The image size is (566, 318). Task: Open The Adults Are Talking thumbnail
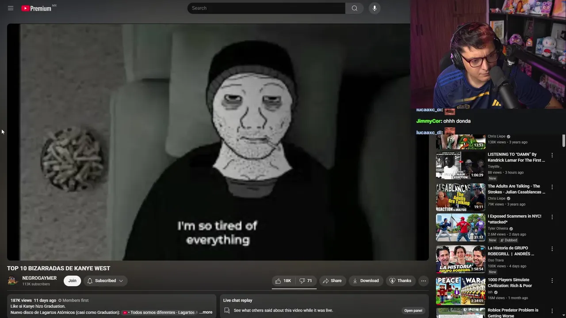click(460, 197)
